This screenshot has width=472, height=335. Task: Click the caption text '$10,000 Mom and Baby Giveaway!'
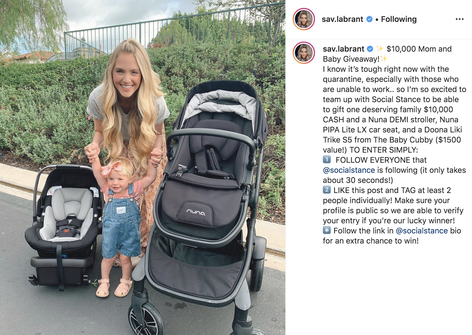click(387, 54)
